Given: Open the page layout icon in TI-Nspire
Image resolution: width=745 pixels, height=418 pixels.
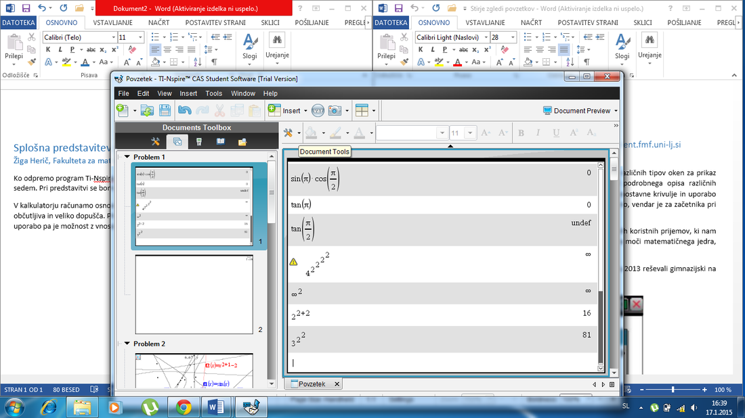Looking at the screenshot, I should (362, 110).
